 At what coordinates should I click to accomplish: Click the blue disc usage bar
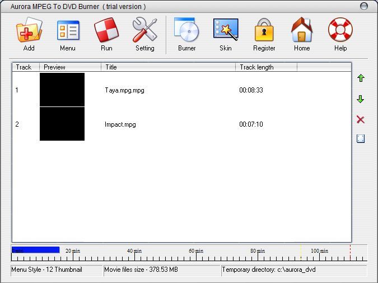35,250
